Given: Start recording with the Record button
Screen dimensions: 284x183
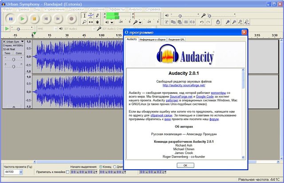Looking at the screenshot, I should [71, 19].
